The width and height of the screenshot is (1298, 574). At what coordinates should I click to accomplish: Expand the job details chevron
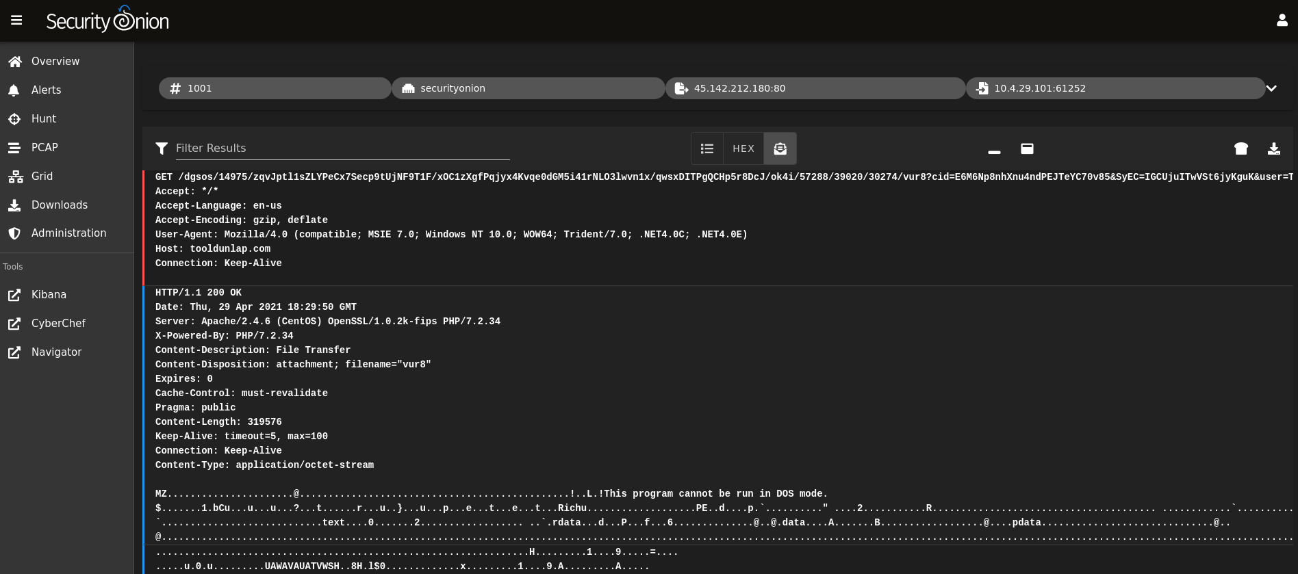coord(1271,88)
